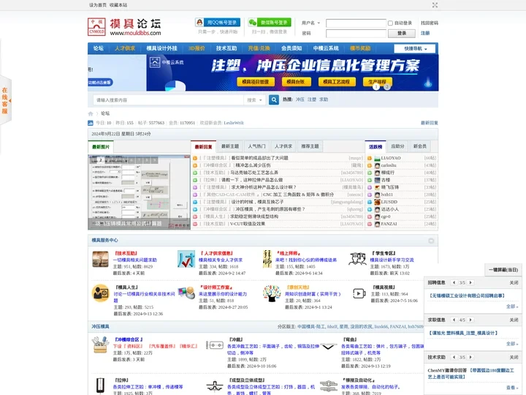
Task: Click the CNMOLD forum logo
Action: point(124,27)
